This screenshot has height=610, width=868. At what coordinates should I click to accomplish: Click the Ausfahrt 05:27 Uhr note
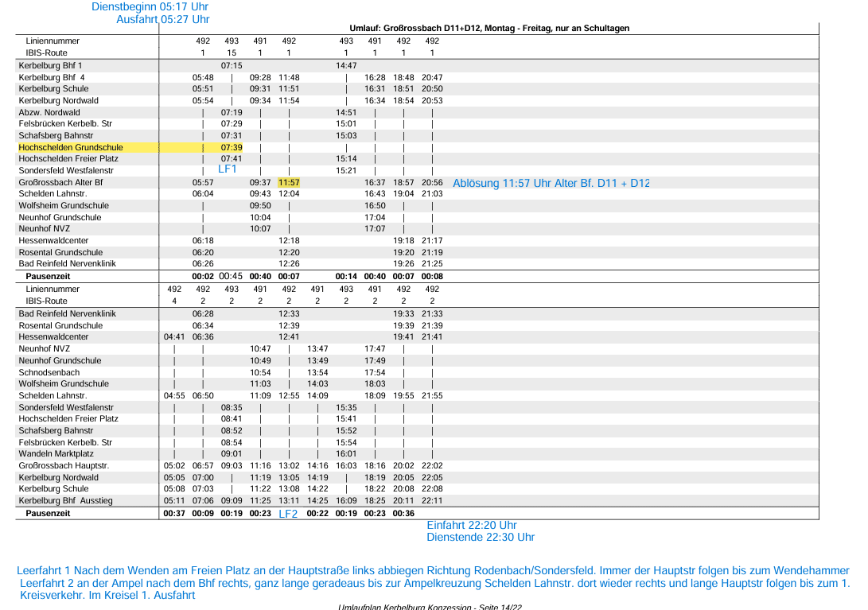pyautogui.click(x=163, y=19)
